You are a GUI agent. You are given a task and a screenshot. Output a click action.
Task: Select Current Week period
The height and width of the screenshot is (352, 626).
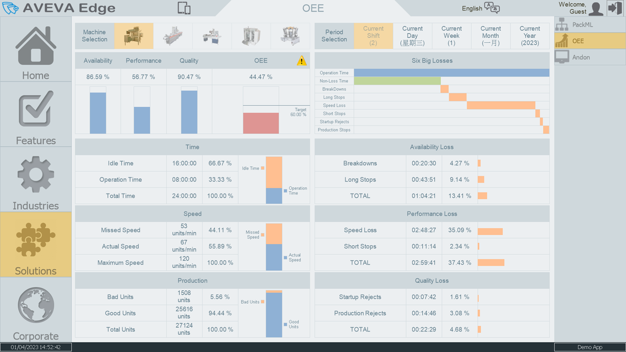[452, 36]
